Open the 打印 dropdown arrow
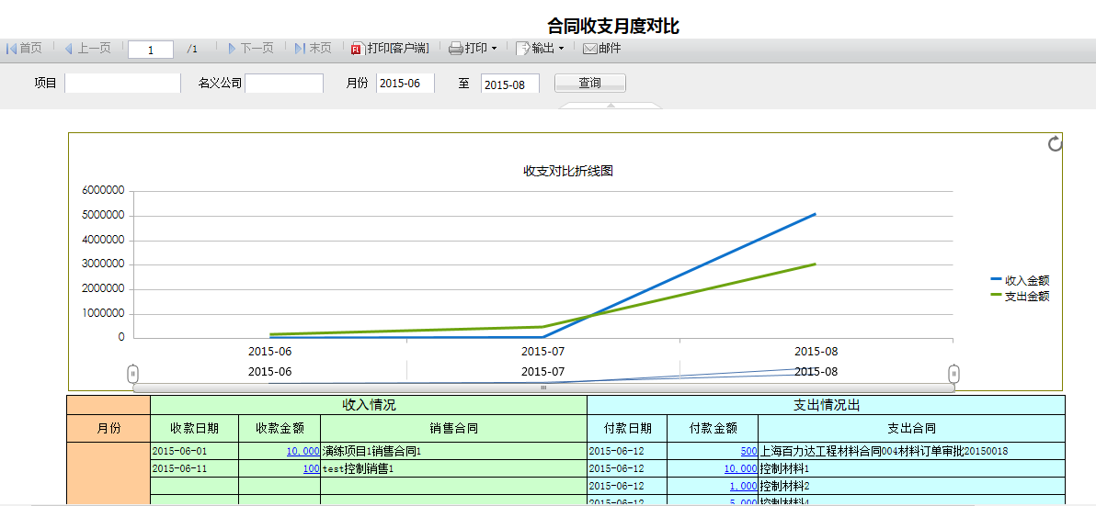This screenshot has width=1096, height=506. (x=494, y=49)
